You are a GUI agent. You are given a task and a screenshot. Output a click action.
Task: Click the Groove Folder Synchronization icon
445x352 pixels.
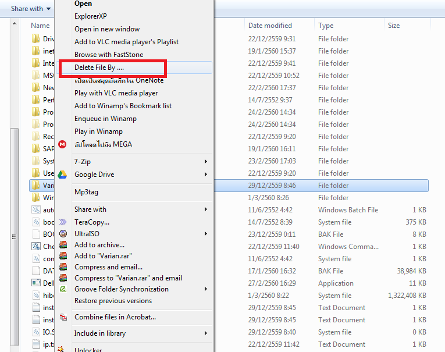click(x=63, y=289)
